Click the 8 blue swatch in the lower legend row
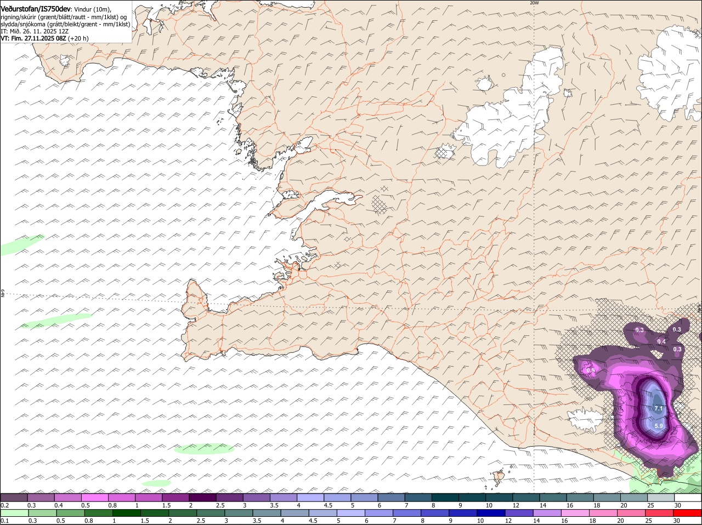The image size is (702, 525). tap(435, 513)
